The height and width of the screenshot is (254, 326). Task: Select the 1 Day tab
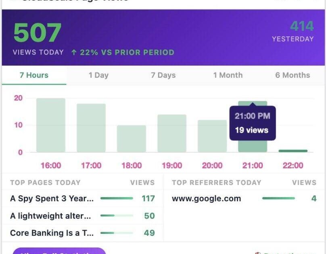pyautogui.click(x=98, y=75)
